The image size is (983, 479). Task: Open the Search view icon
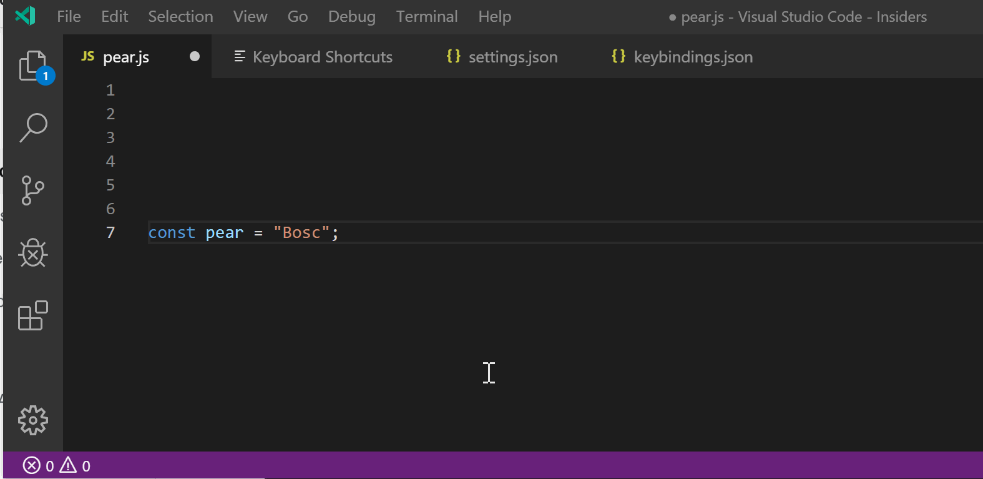33,127
